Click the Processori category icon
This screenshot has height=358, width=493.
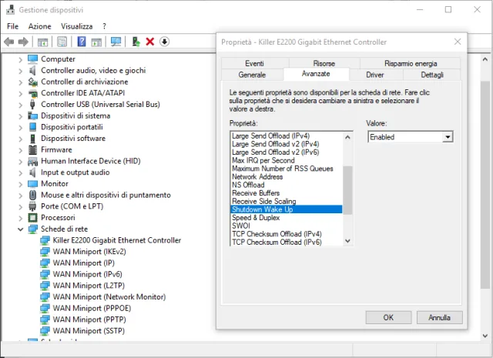(x=32, y=218)
